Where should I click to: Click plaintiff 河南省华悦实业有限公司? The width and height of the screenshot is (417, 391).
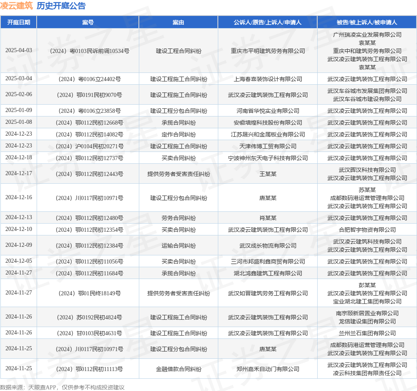(268, 111)
